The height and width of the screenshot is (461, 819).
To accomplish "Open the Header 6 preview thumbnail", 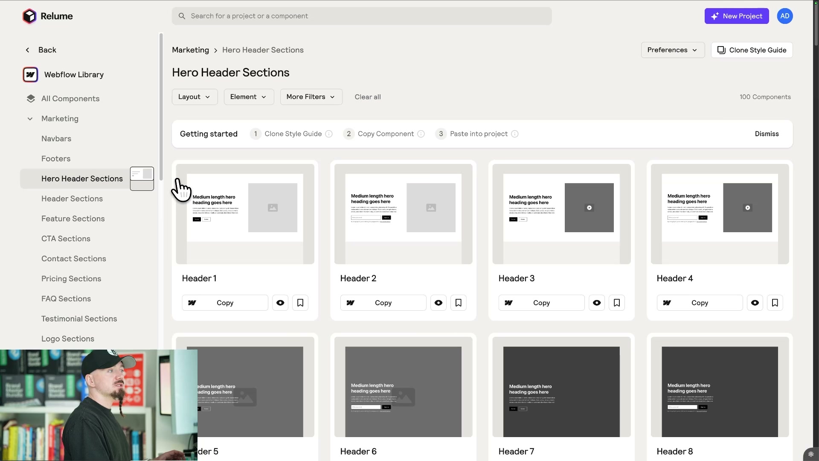I will [x=403, y=387].
